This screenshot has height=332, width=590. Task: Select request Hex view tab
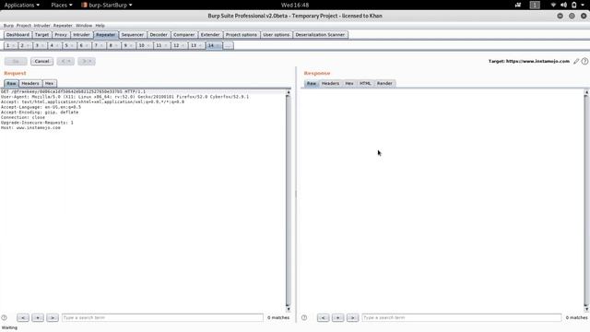click(x=49, y=84)
